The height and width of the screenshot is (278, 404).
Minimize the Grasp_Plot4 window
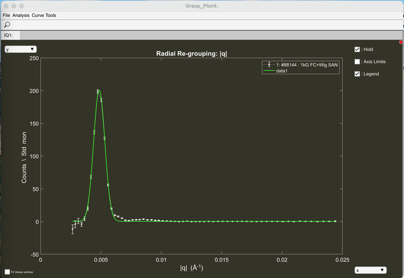(x=15, y=6)
